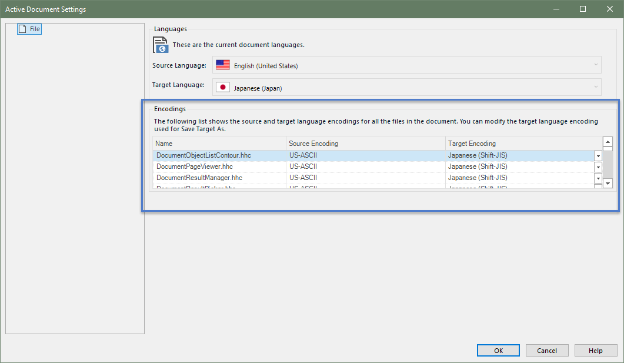Select the DocumentResultManager.hhc file name
Screen dimensions: 624x363
pos(199,178)
